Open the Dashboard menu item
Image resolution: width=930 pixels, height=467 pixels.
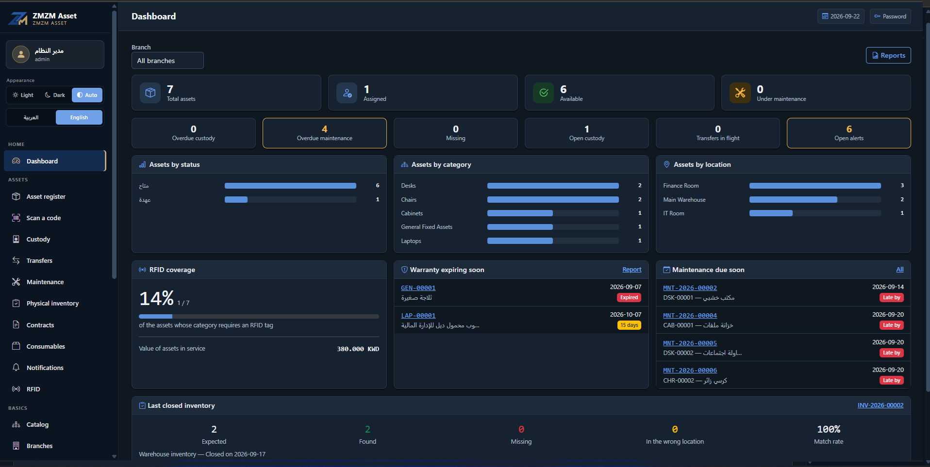(x=55, y=161)
